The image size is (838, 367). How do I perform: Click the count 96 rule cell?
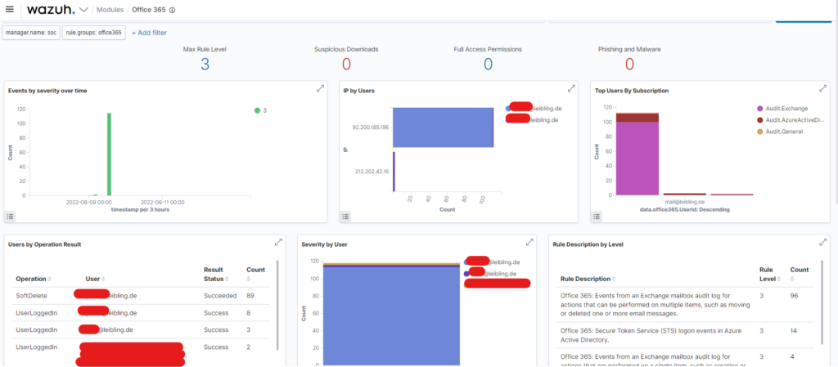tap(794, 296)
